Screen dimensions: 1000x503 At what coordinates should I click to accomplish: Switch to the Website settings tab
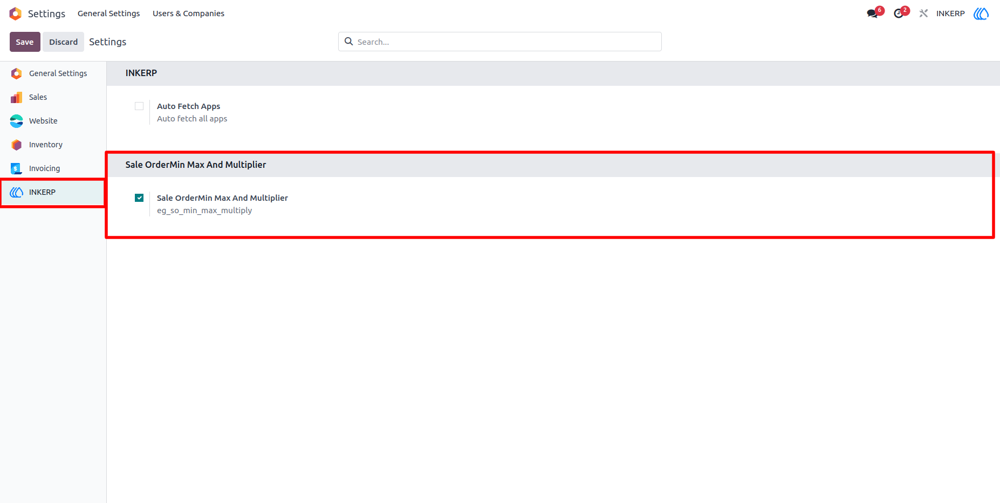pyautogui.click(x=53, y=121)
